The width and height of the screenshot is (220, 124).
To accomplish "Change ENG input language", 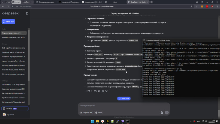I will coord(198,121).
